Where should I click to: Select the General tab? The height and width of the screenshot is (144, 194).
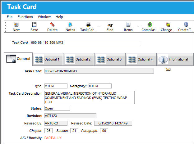click(x=18, y=59)
